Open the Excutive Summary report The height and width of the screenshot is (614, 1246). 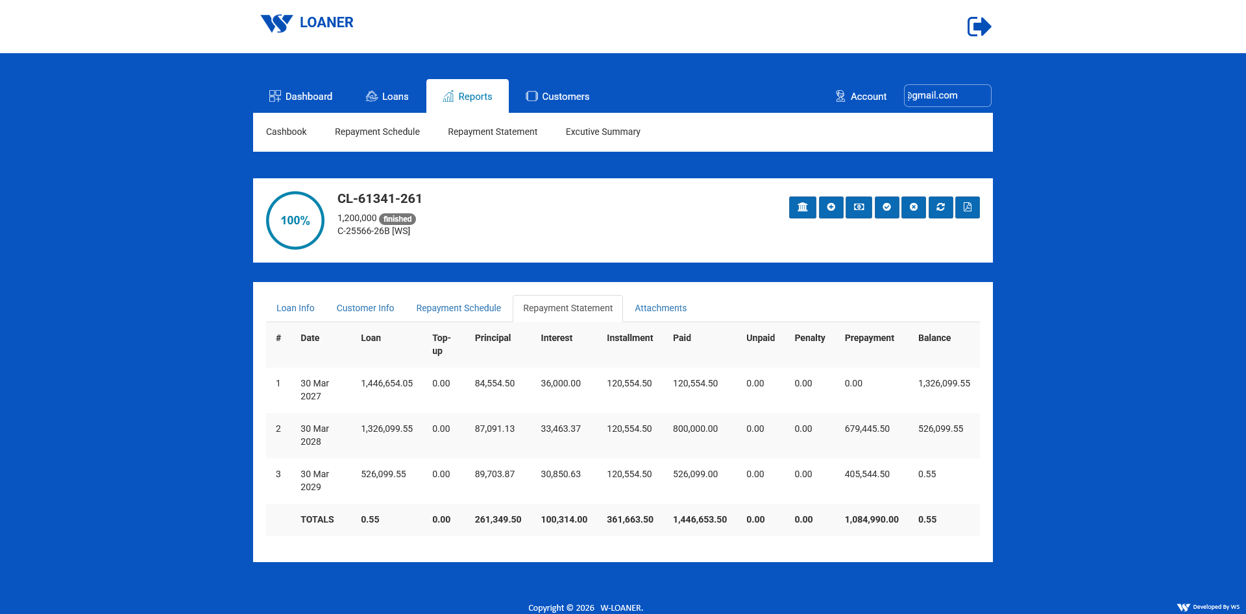pos(603,132)
